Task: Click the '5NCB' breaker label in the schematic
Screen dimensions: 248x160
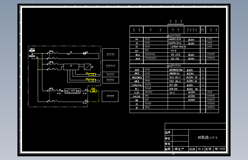Action: [x=51, y=62]
